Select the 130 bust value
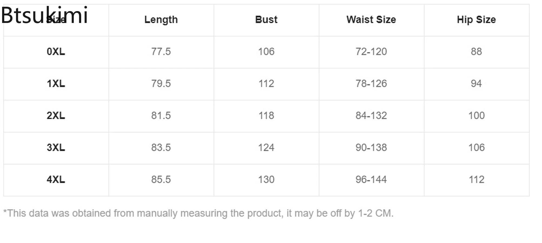Screen dimensions: 542x243 click(266, 180)
